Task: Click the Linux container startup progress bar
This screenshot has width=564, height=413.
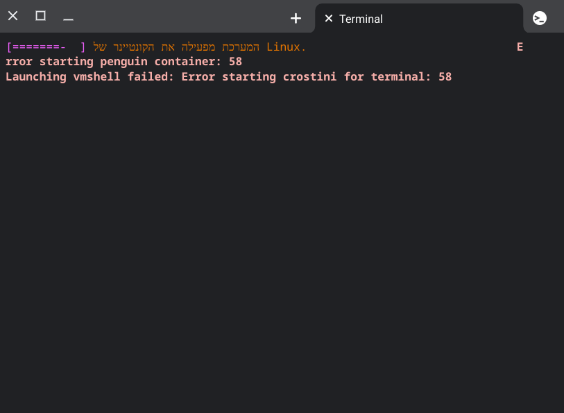Action: point(45,47)
